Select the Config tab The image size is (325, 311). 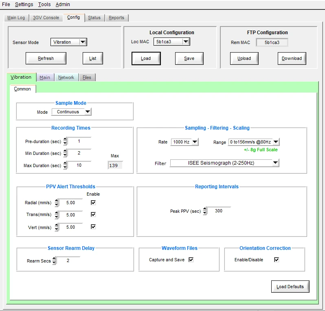coord(74,18)
